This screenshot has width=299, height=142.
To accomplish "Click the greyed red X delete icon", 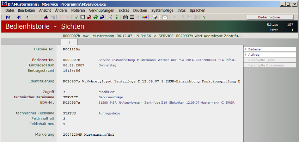I will (61, 17).
